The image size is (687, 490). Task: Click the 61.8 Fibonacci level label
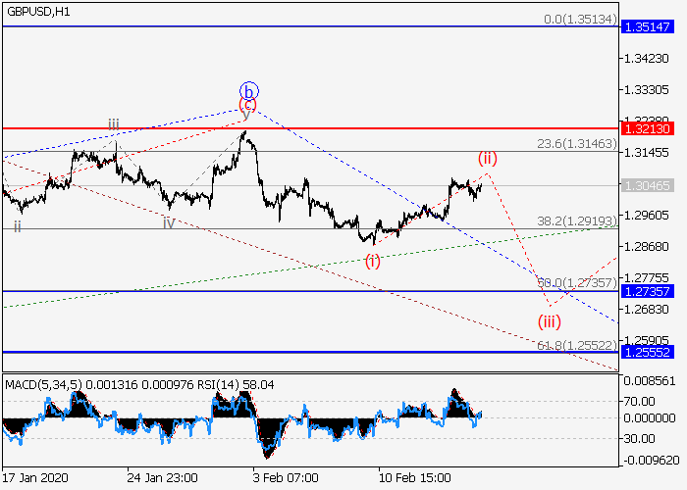576,346
